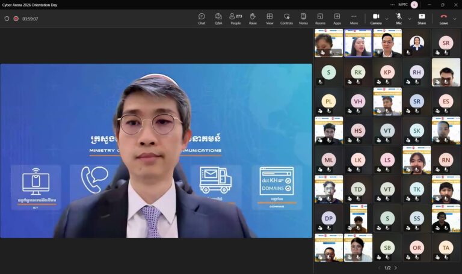Select participant tile TD
This screenshot has width=462, height=274.
pos(358,189)
